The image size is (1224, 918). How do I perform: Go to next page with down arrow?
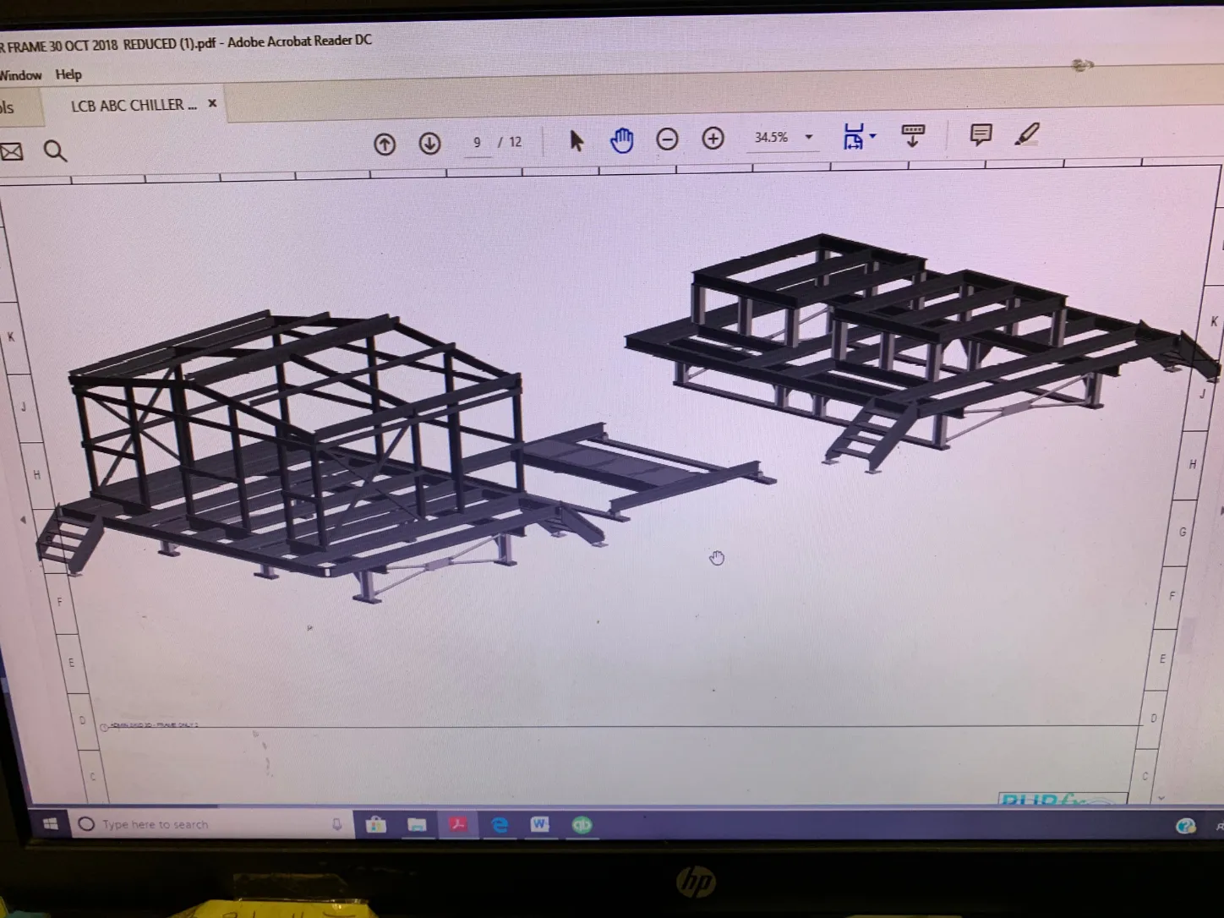click(429, 143)
